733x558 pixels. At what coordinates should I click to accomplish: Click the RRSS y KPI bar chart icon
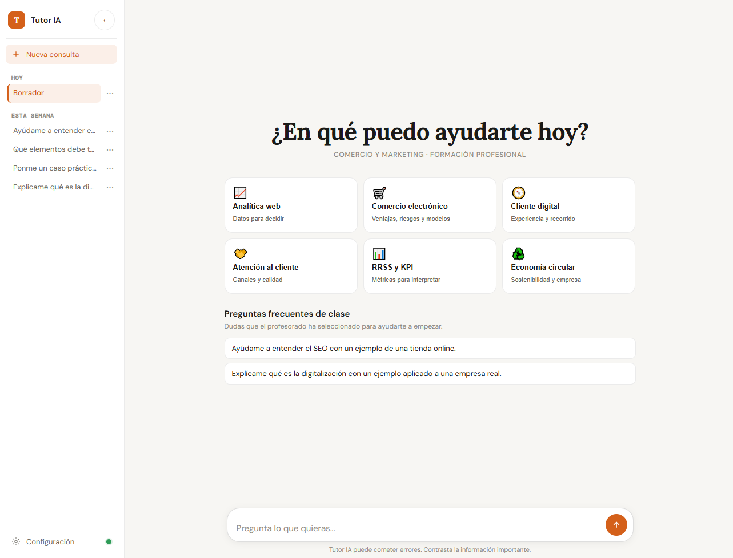[379, 254]
